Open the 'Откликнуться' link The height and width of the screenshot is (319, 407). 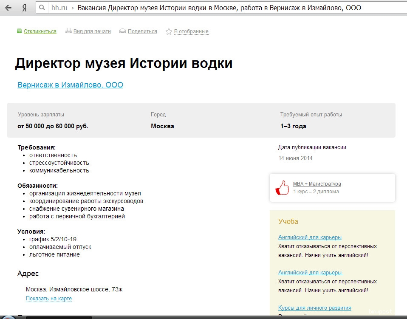40,31
